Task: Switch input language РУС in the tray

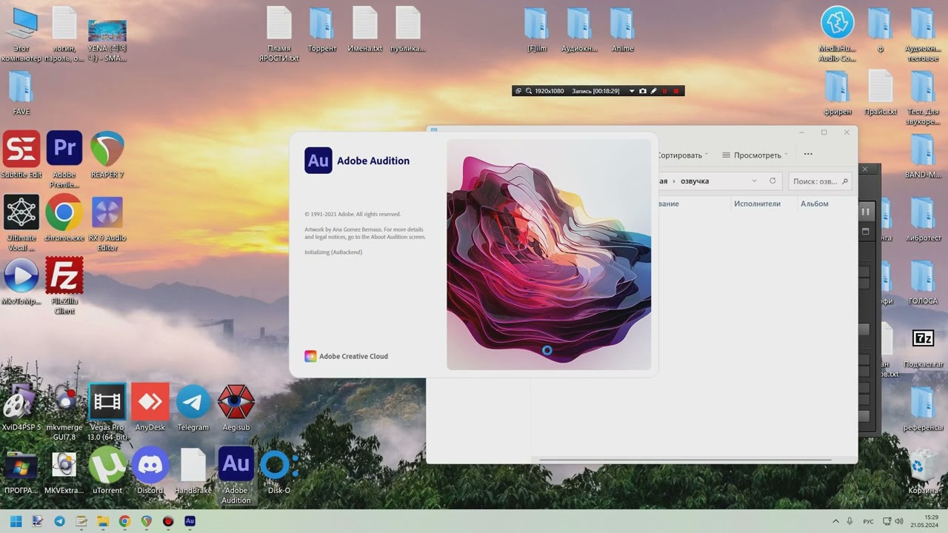Action: (868, 521)
